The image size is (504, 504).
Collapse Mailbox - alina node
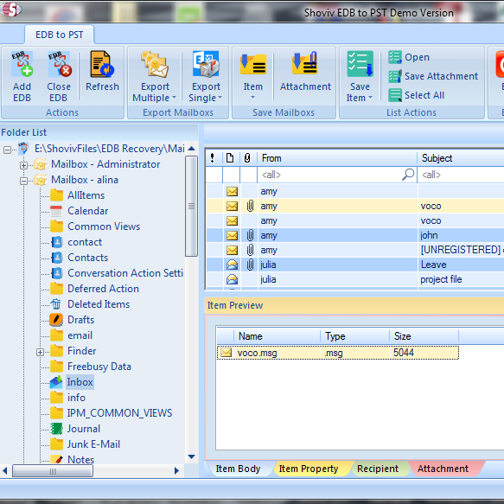[23, 181]
